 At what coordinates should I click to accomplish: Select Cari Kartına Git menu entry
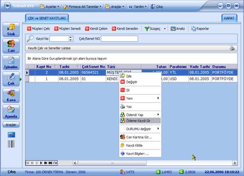140,137
